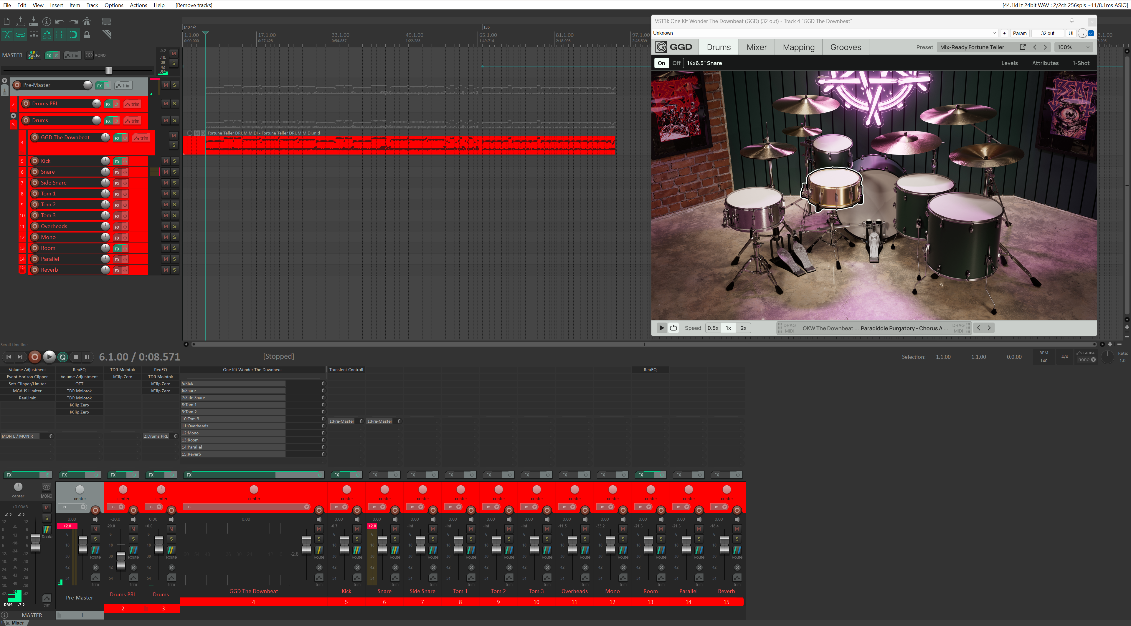Open the Route dialog for the MASTER track

[x=33, y=55]
